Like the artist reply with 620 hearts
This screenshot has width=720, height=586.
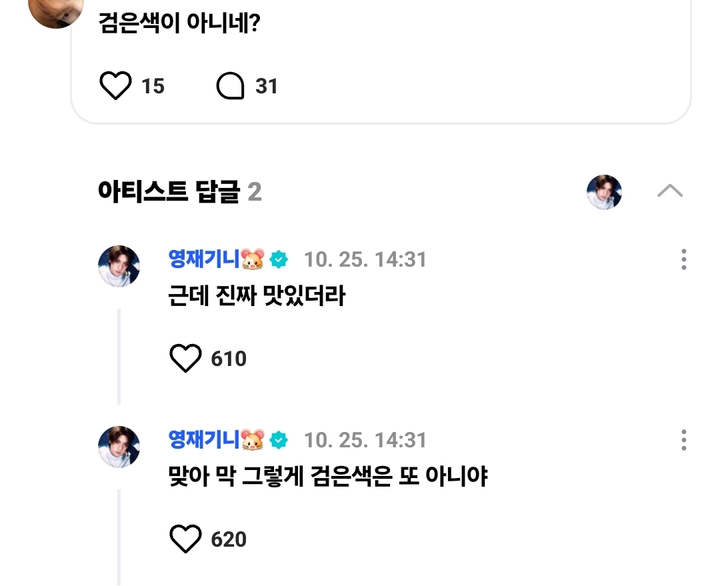(x=185, y=539)
